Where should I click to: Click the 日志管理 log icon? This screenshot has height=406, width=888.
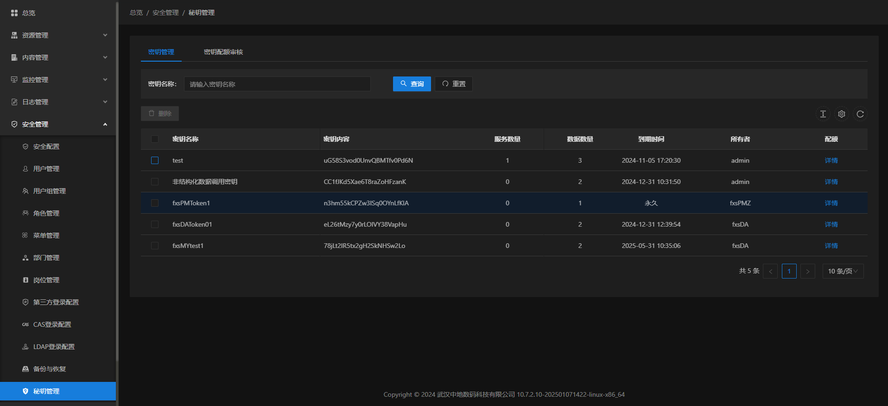pyautogui.click(x=14, y=102)
